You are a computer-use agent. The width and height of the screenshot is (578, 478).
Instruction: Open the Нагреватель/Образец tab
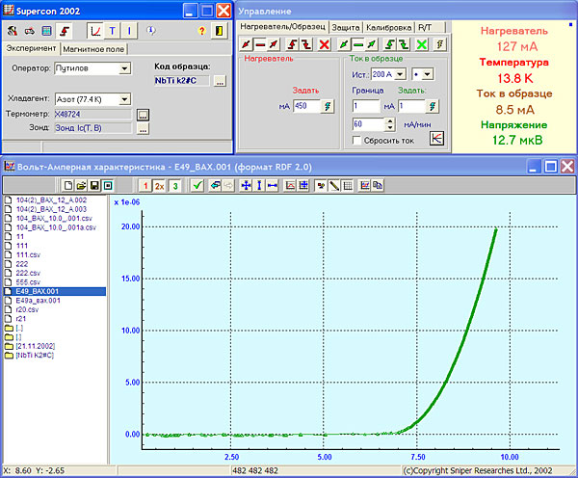282,27
